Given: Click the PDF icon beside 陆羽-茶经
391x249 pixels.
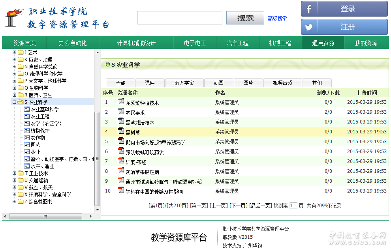Looking at the screenshot, I should [x=121, y=161].
